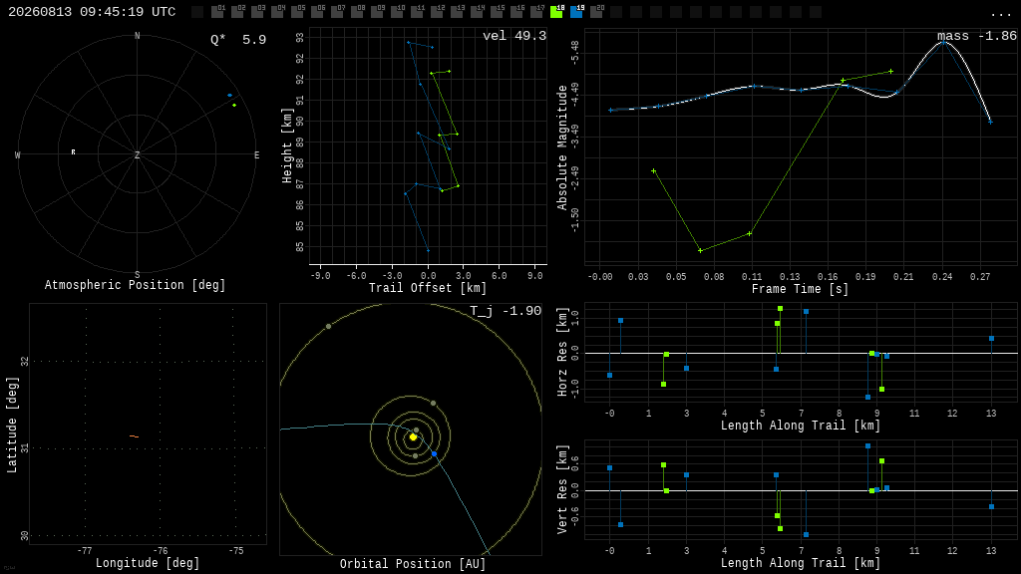Click the planet dot on outermost orbit ring
Image resolution: width=1021 pixels, height=574 pixels.
pyautogui.click(x=328, y=326)
